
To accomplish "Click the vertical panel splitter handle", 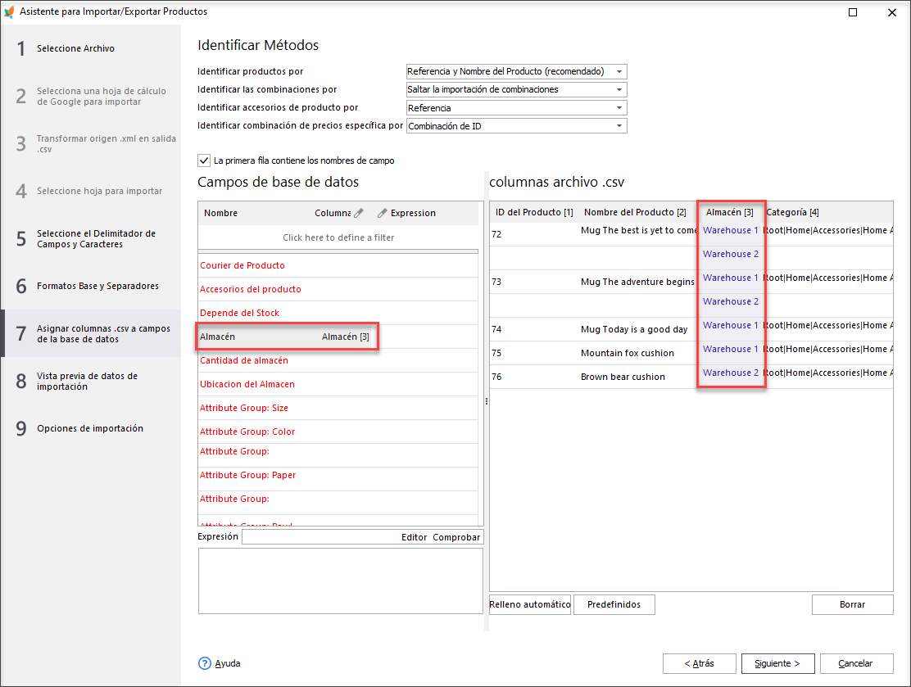I will tap(487, 400).
